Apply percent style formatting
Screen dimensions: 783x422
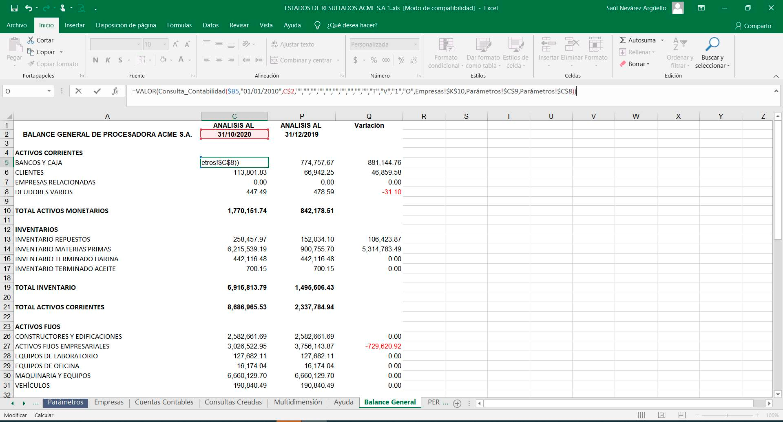pos(374,60)
